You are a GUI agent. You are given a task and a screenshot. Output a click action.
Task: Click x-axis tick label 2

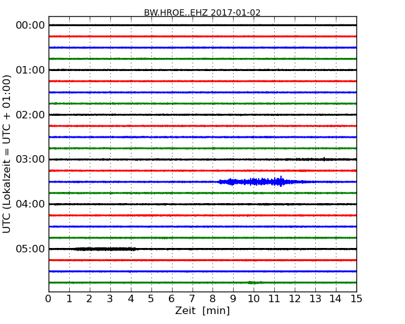click(89, 299)
